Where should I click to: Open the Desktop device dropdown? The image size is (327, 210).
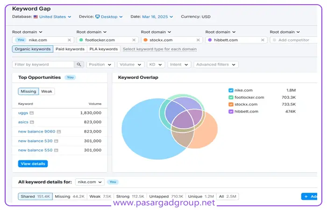(x=112, y=17)
